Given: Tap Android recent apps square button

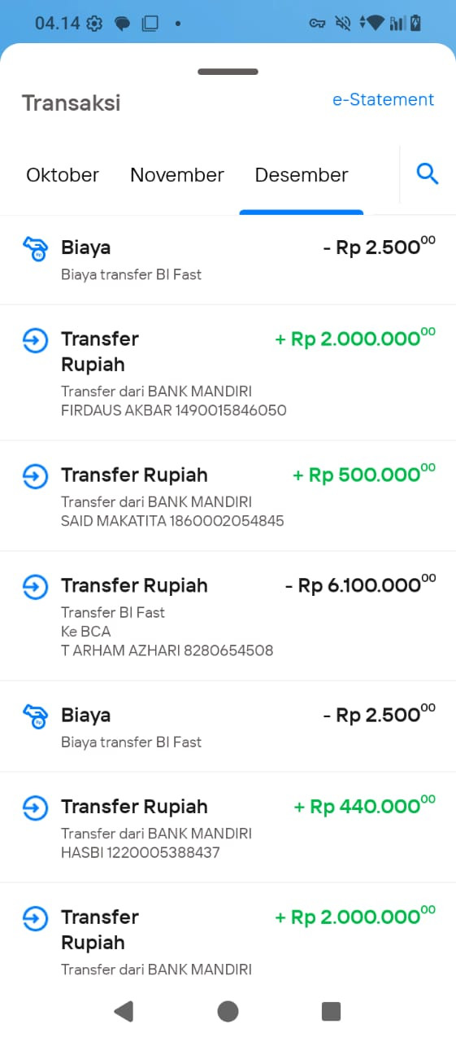Looking at the screenshot, I should point(331,1011).
